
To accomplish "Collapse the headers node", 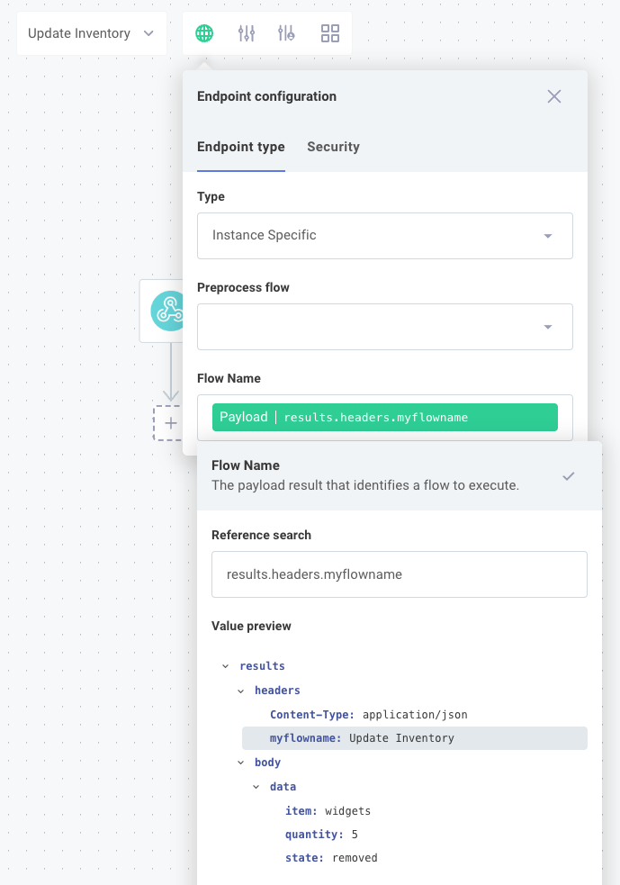I will point(239,690).
